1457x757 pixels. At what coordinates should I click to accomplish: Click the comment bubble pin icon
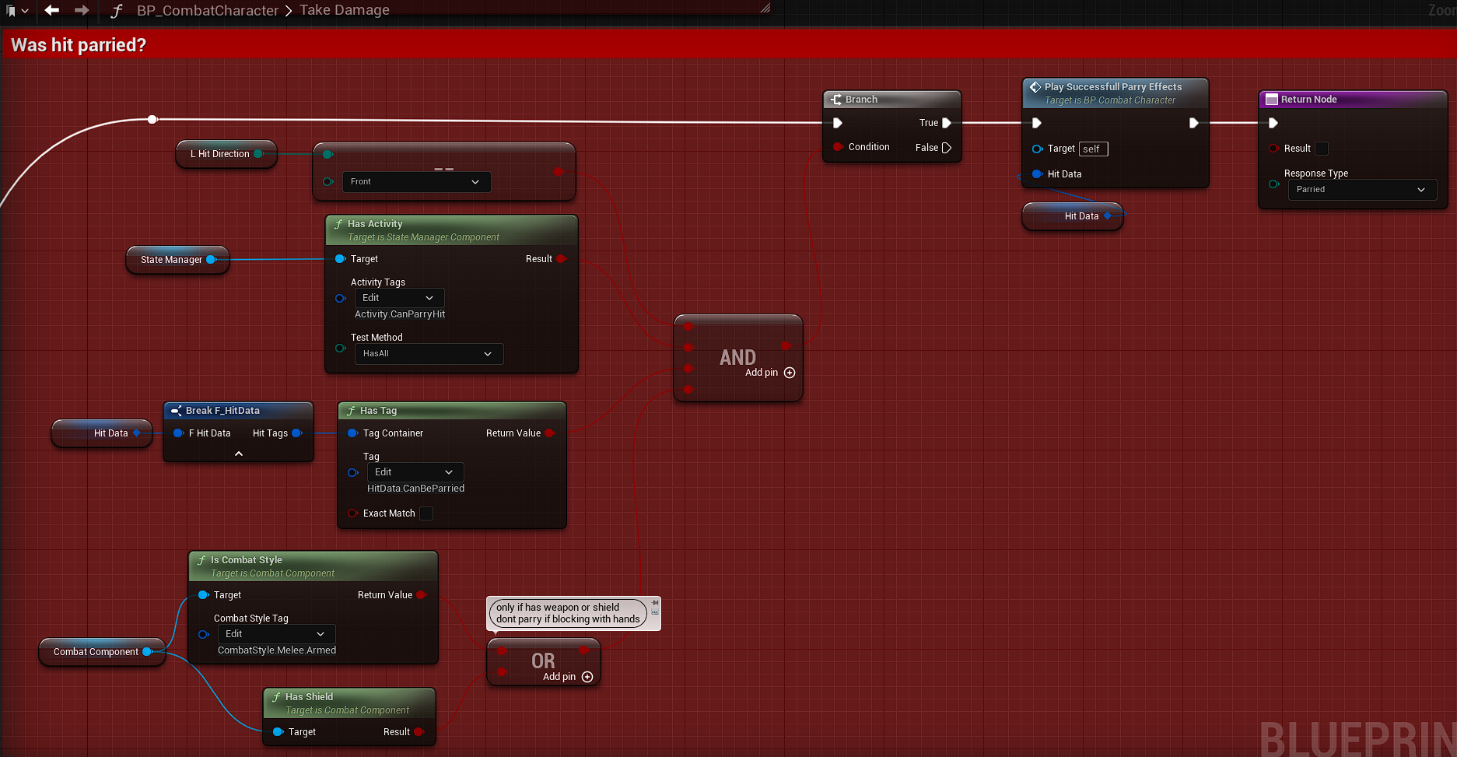655,603
